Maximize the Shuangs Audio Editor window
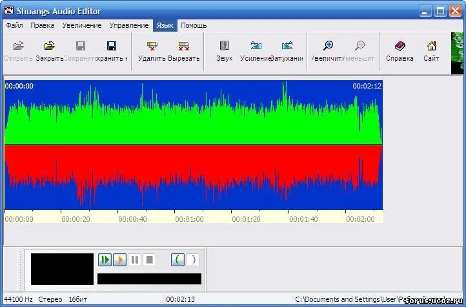The height and width of the screenshot is (307, 466). coord(440,11)
